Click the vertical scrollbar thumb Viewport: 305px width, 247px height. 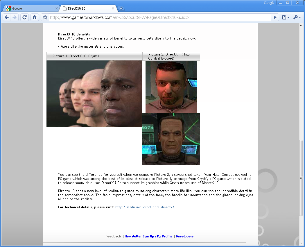pos(301,178)
